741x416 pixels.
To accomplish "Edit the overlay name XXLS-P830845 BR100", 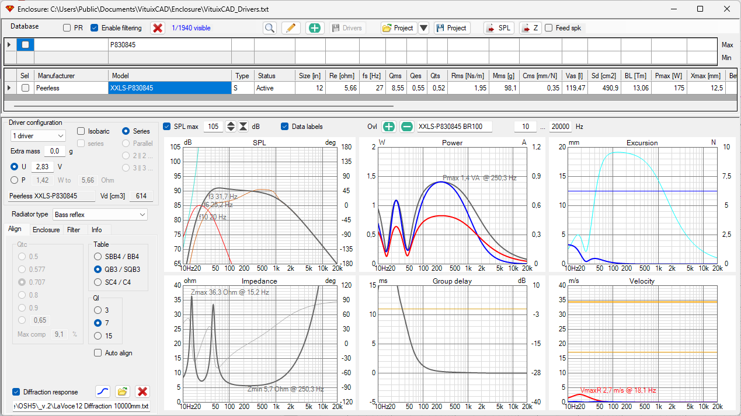I will pyautogui.click(x=454, y=127).
